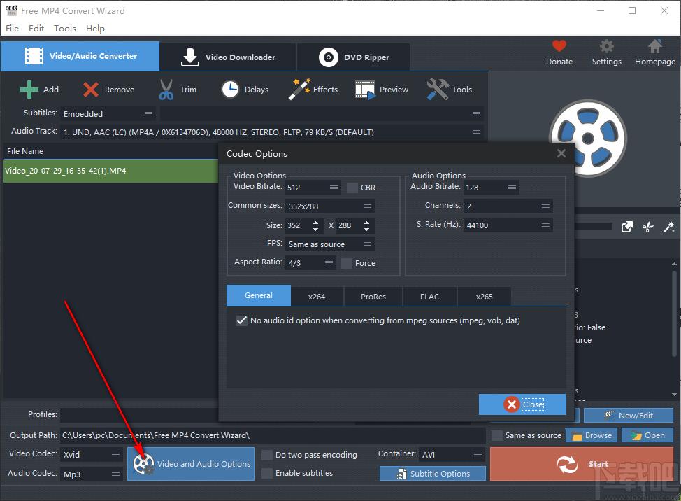The image size is (681, 501).
Task: Switch to the ProRes codec tab
Action: tap(373, 297)
